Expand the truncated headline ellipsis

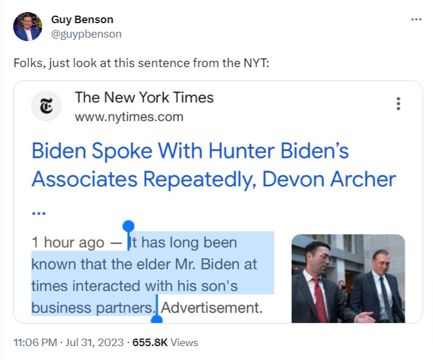(39, 212)
